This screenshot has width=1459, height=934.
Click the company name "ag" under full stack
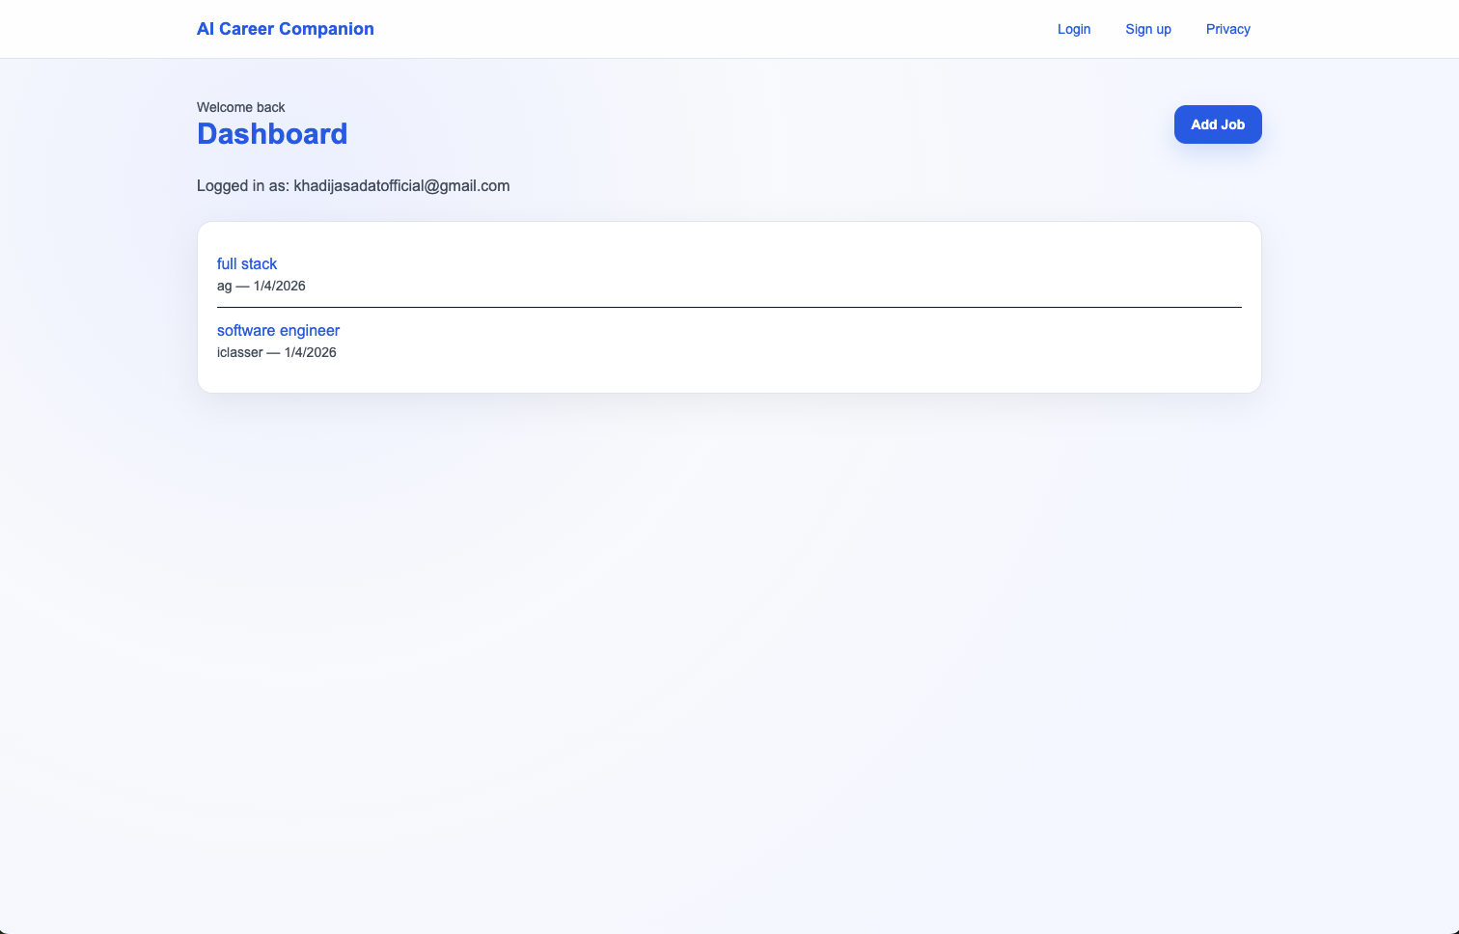coord(224,287)
